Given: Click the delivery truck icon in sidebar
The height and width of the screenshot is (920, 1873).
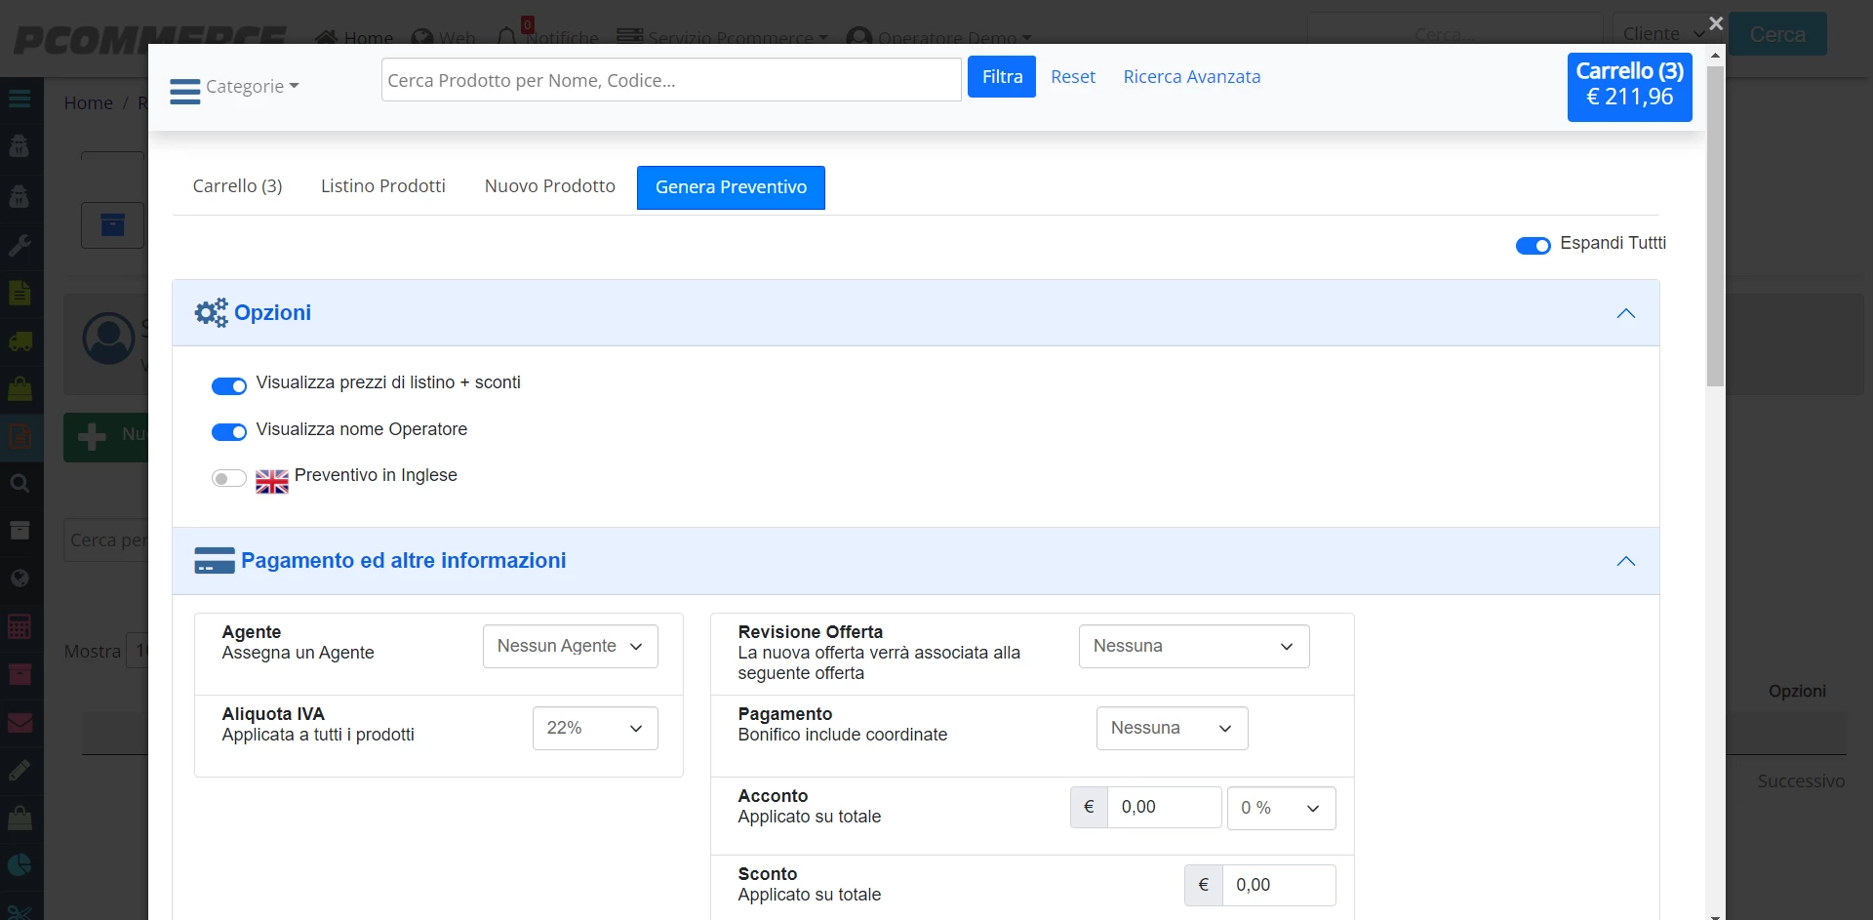Looking at the screenshot, I should [x=20, y=341].
